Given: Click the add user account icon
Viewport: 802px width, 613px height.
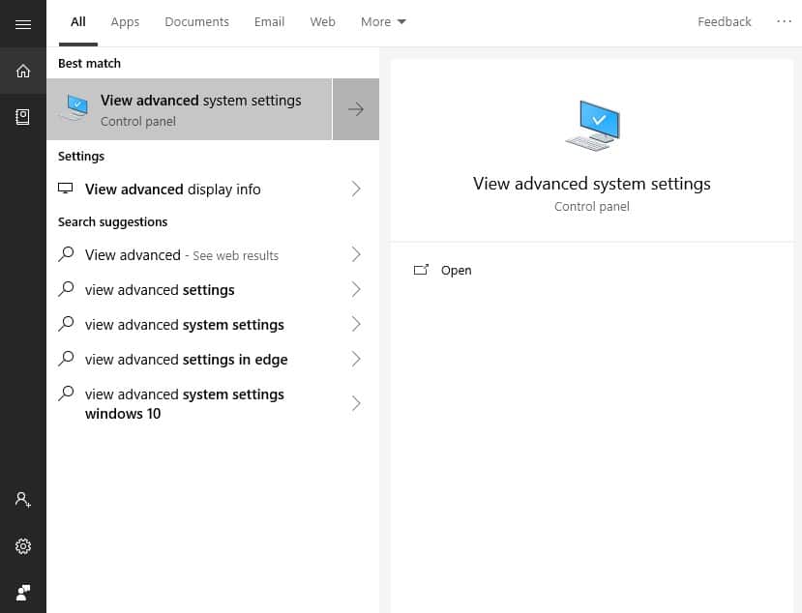Looking at the screenshot, I should tap(23, 500).
